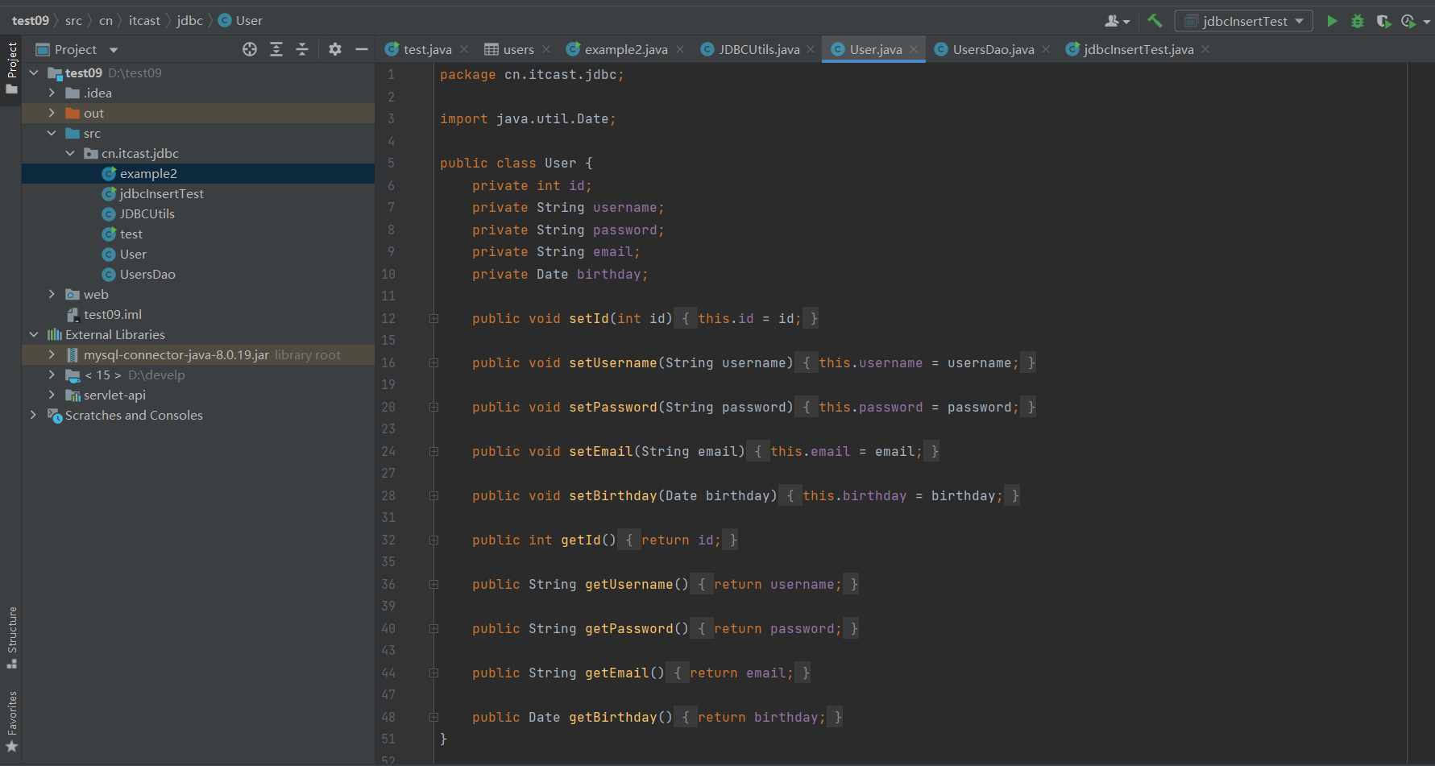
Task: Close the test.java tab
Action: [464, 49]
